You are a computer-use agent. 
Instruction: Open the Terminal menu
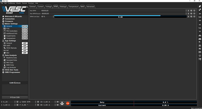pyautogui.click(x=25, y=3)
